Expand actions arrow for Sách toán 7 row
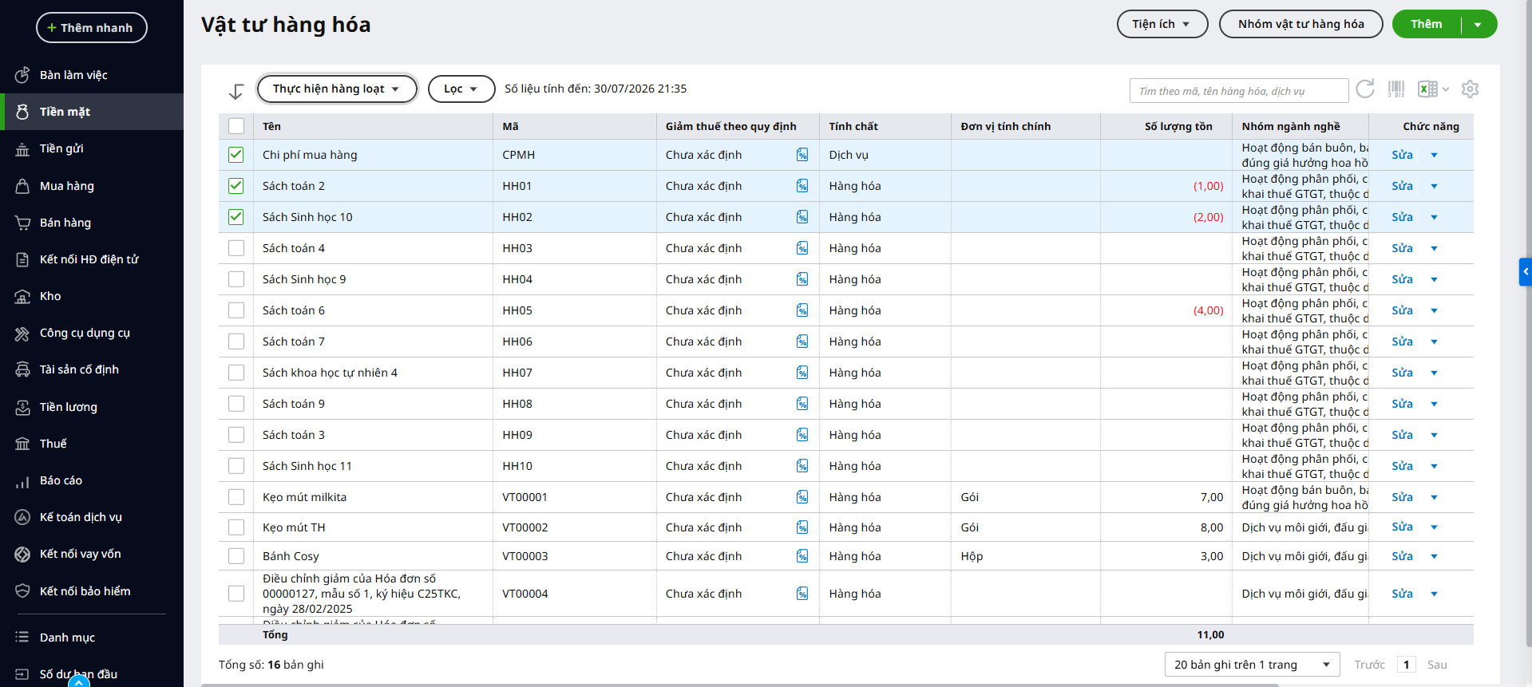The image size is (1532, 687). [1435, 342]
